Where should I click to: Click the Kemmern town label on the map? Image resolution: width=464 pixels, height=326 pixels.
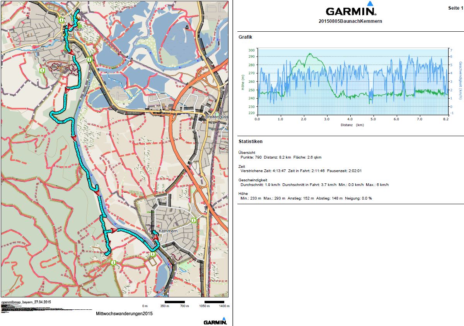(x=168, y=231)
